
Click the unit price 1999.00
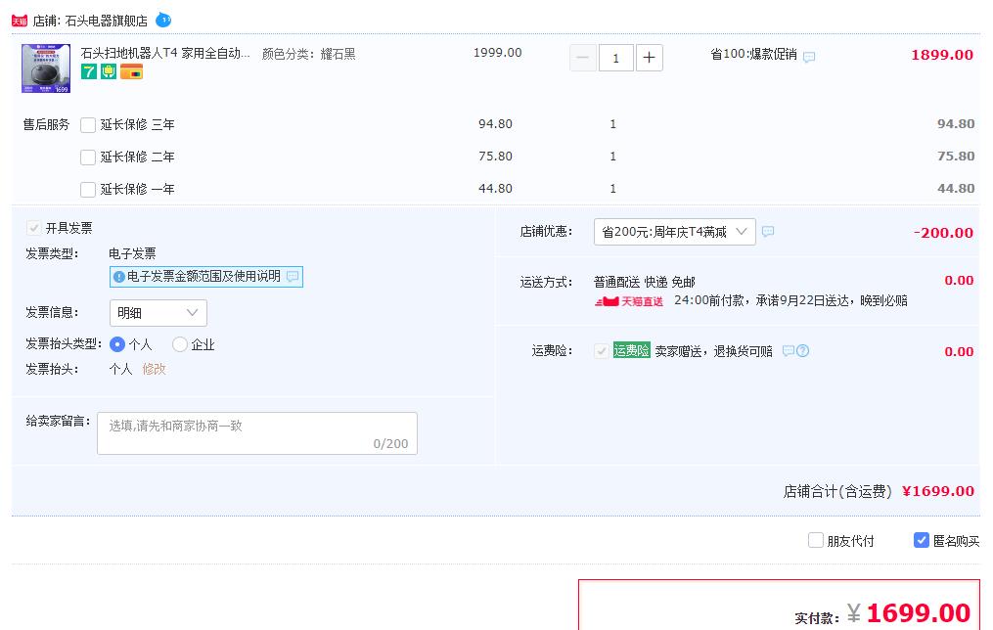click(498, 53)
